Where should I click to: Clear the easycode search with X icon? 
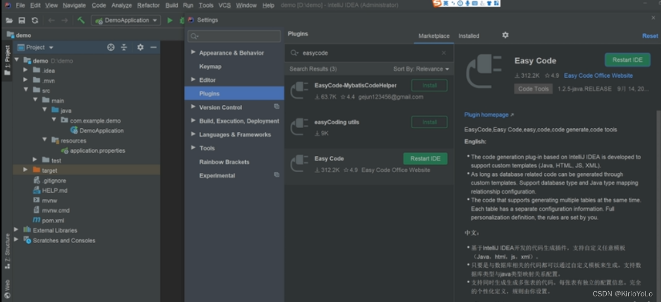pos(444,53)
